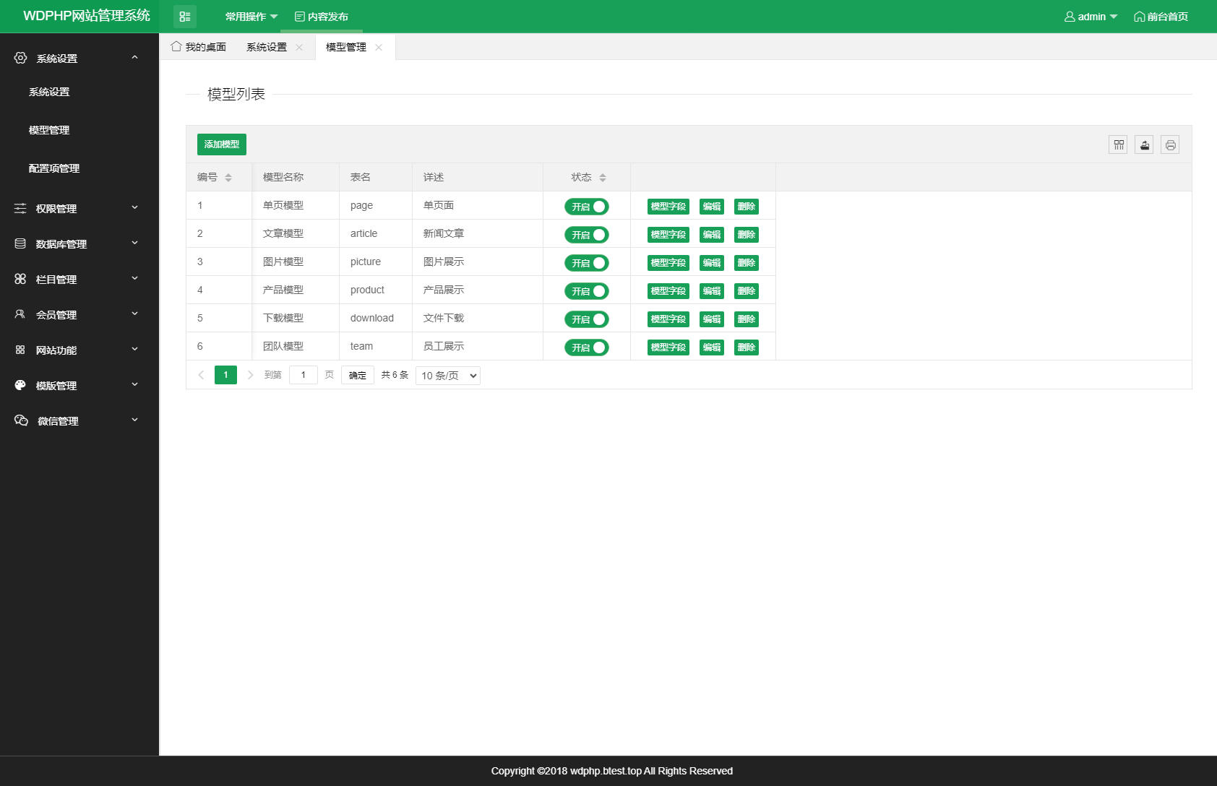Click the member management user icon
The image size is (1217, 786).
point(20,314)
